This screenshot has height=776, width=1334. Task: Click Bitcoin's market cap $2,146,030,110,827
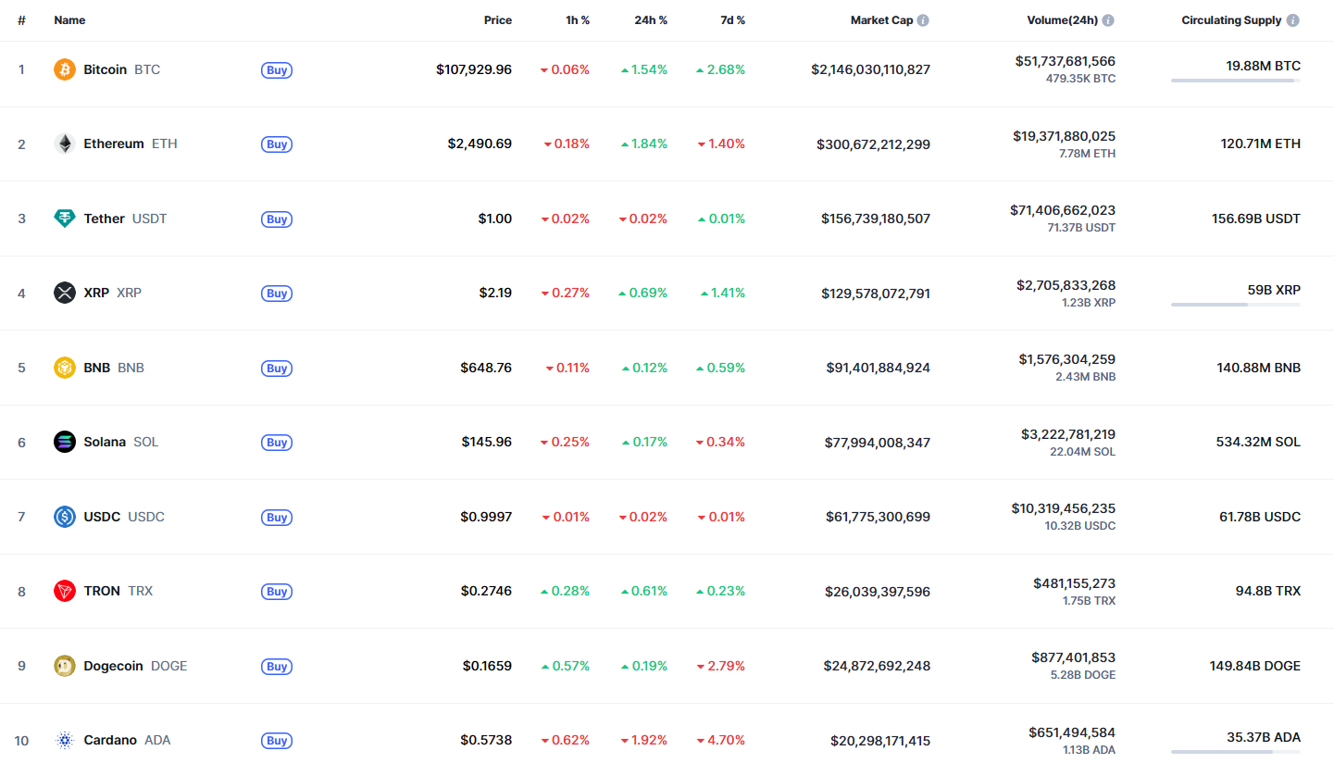[870, 69]
